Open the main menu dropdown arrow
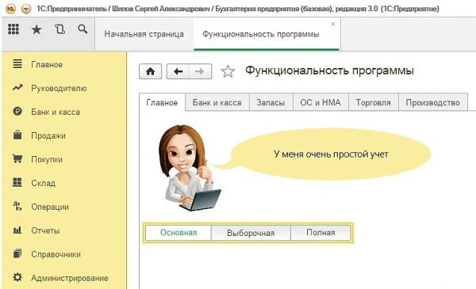Viewport: 476px width, 289px height. pos(26,9)
